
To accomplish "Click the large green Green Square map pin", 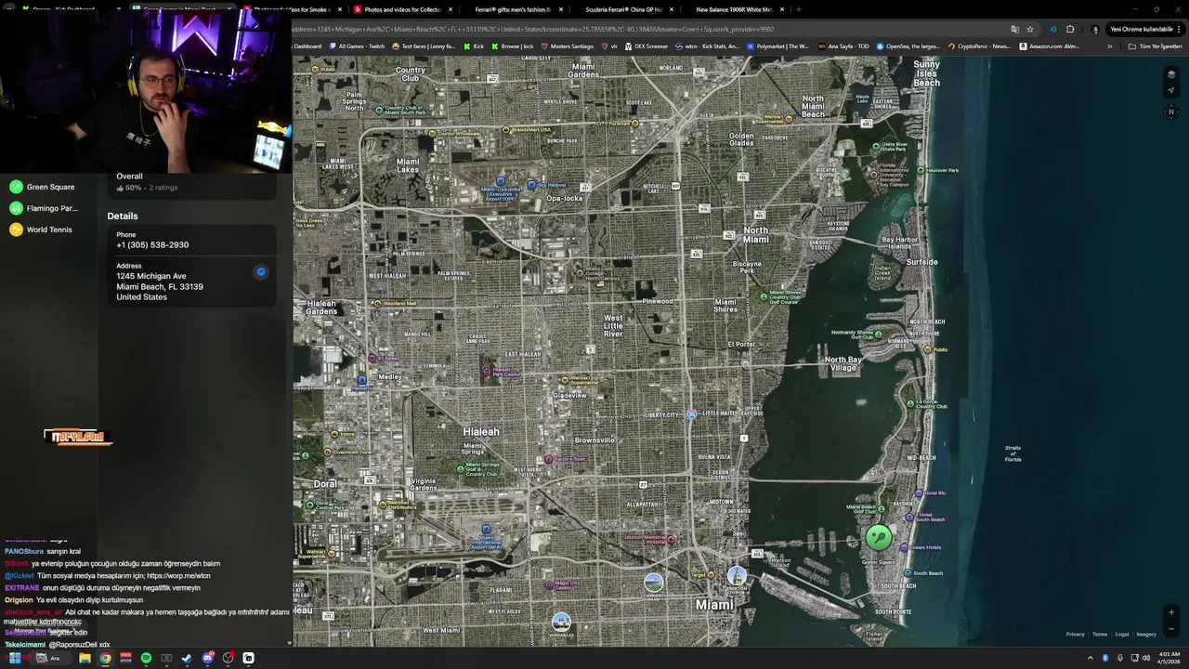I will [x=878, y=537].
